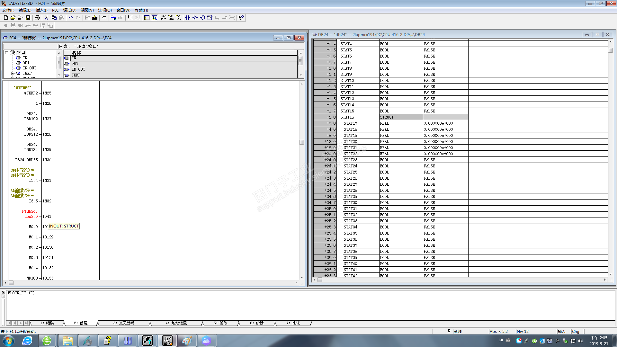Screen dimensions: 617x347
Task: Open the PLC menu
Action: [x=55, y=10]
